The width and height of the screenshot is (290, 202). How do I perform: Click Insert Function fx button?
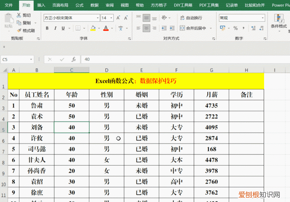(73, 60)
